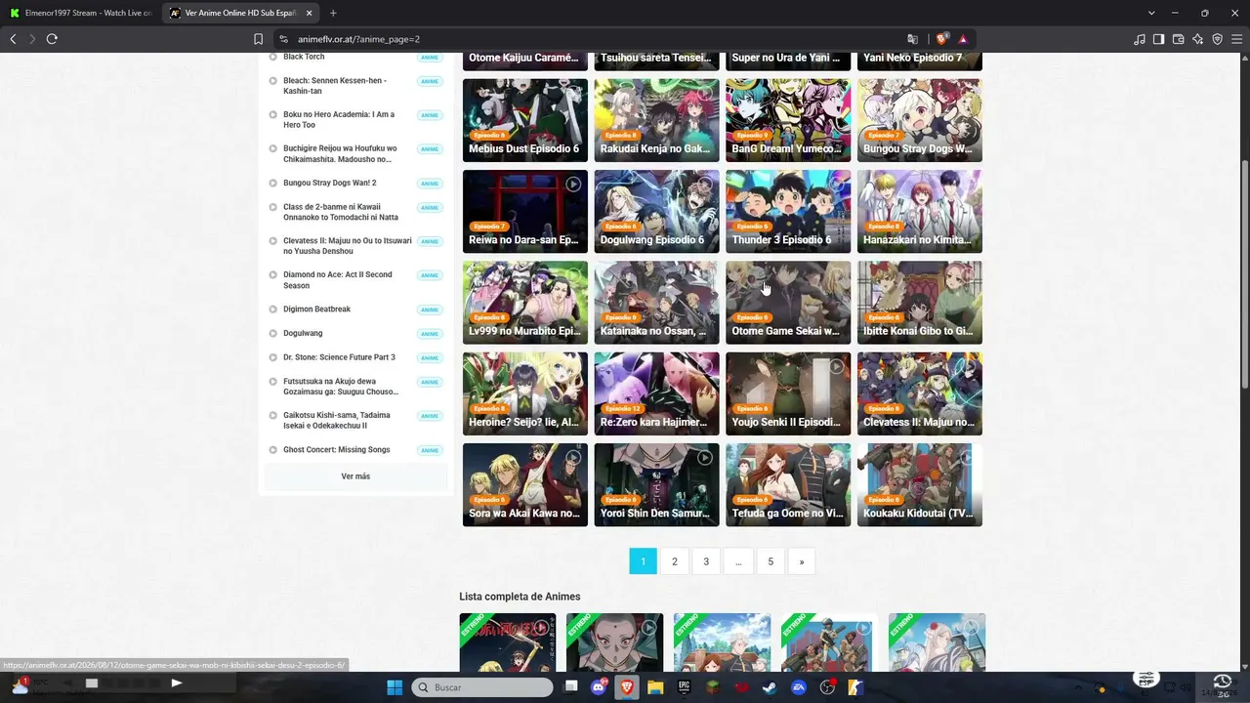Open Dr. Stone: Science Future Part 3 link
This screenshot has height=703, width=1250.
(339, 357)
